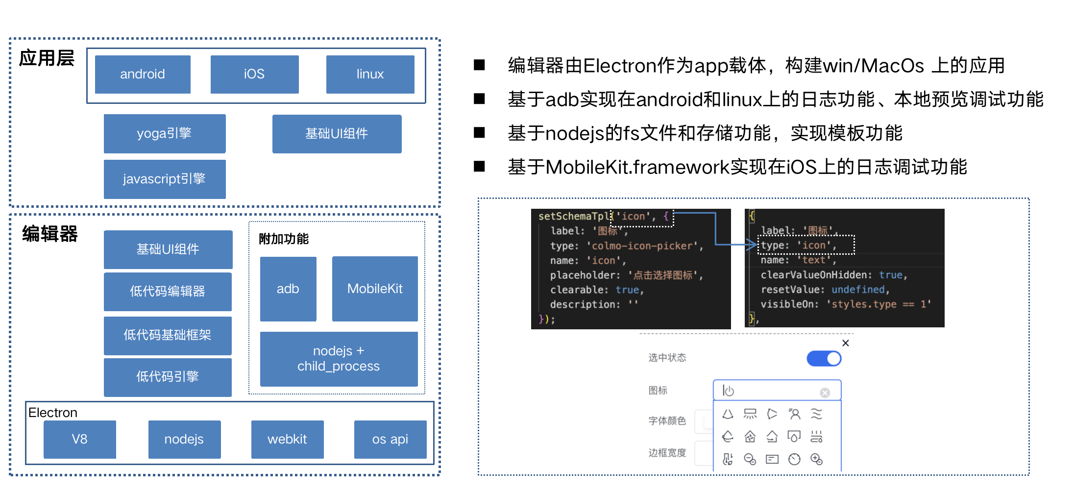This screenshot has height=493, width=1074.
Task: Pick the triple wavy lines icon
Action: coord(816,414)
